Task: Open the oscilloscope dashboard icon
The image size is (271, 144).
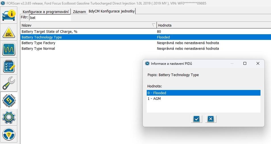Action: click(x=9, y=50)
